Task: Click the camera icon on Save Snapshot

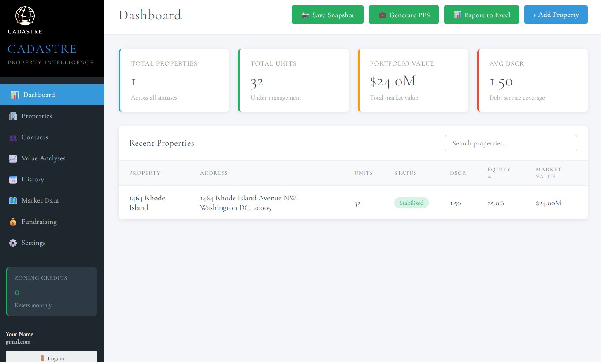Action: tap(306, 15)
